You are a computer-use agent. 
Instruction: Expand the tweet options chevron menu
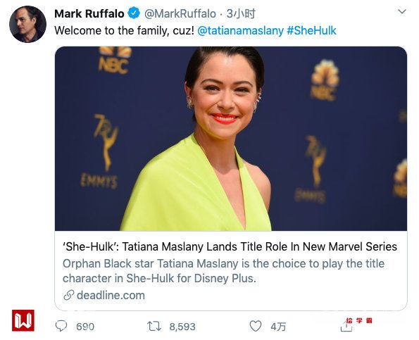[402, 12]
